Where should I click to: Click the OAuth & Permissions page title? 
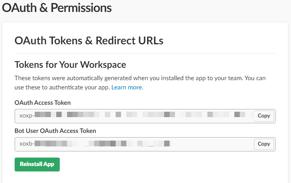tap(57, 8)
